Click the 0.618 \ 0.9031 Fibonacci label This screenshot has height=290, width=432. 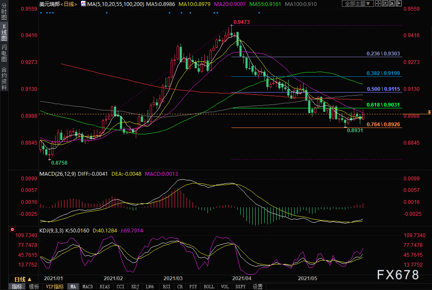[x=383, y=105]
